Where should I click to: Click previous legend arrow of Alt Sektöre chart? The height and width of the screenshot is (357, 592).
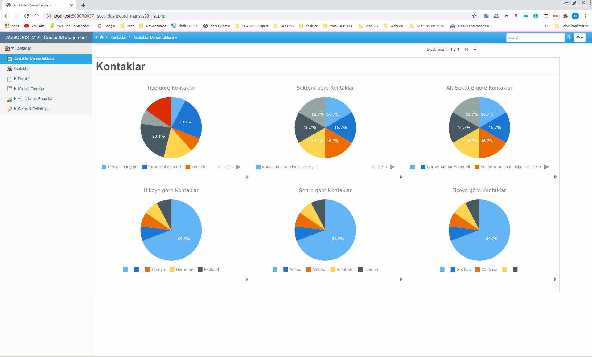pos(527,167)
